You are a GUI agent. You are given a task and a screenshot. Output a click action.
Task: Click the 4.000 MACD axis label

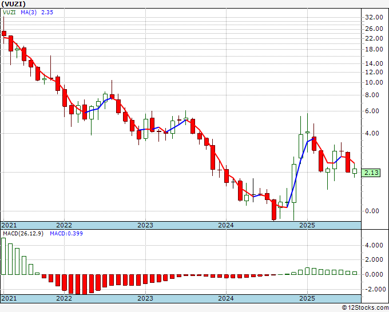pos(374,245)
